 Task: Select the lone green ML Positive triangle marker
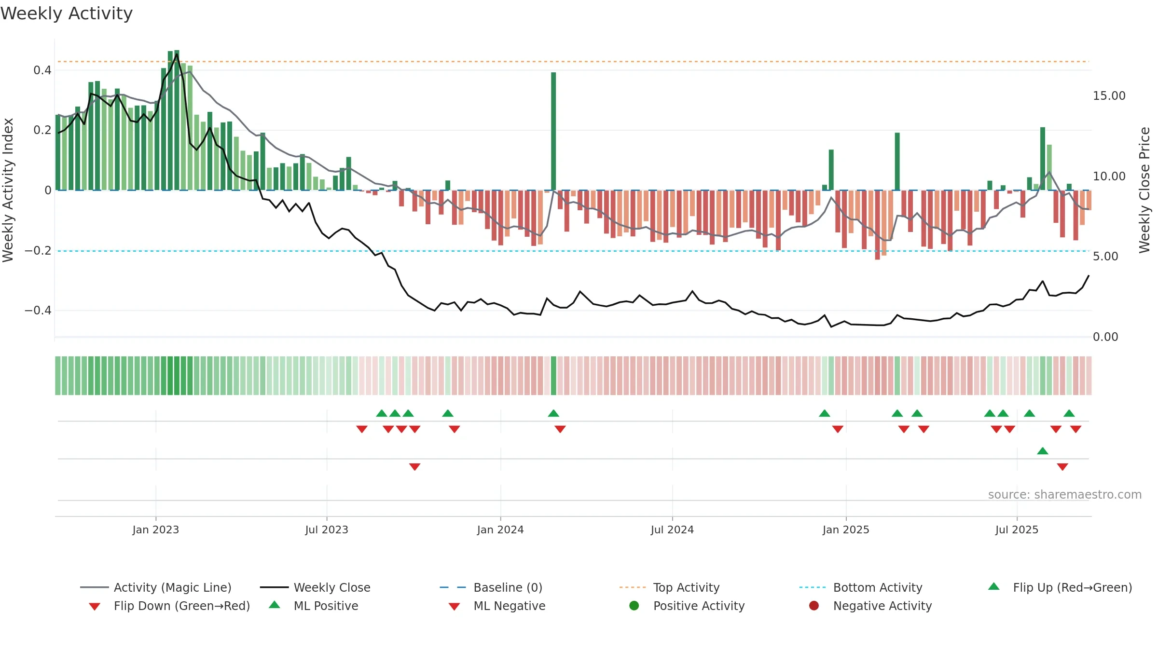(x=1043, y=451)
